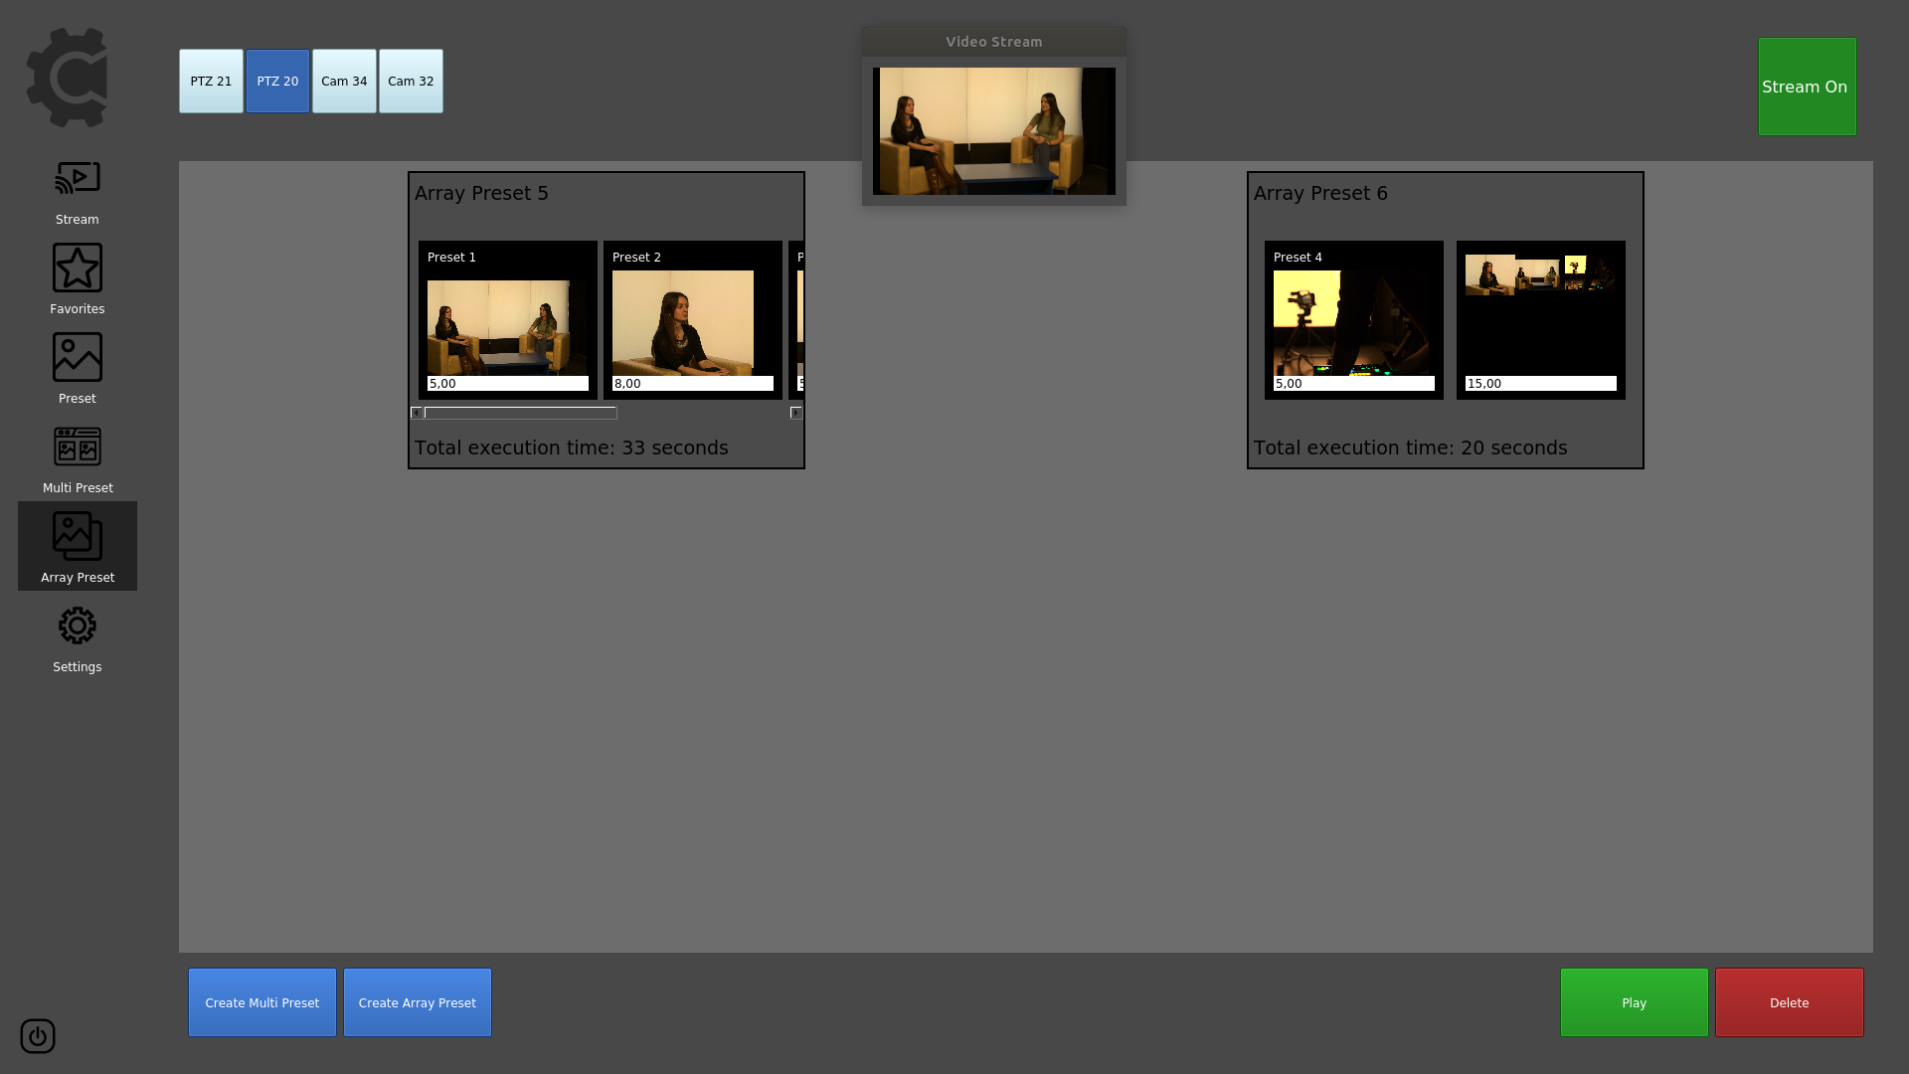Choose camera Cam 32
The width and height of the screenshot is (1909, 1074).
411,82
